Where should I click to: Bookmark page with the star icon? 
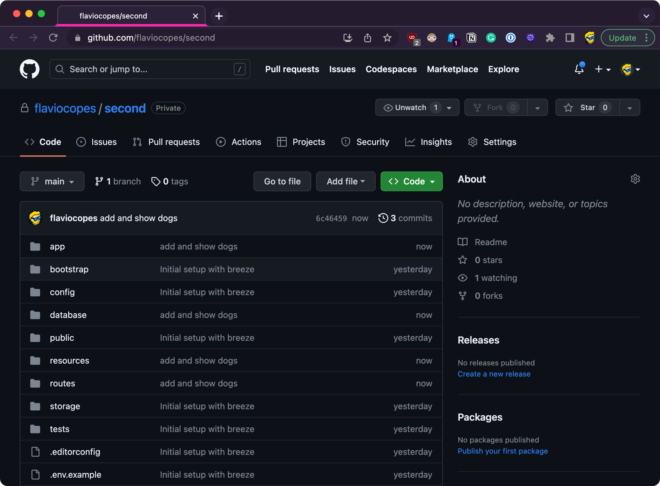tap(387, 38)
